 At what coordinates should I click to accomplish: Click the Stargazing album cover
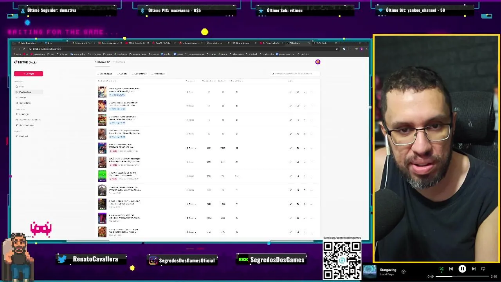pos(369,271)
